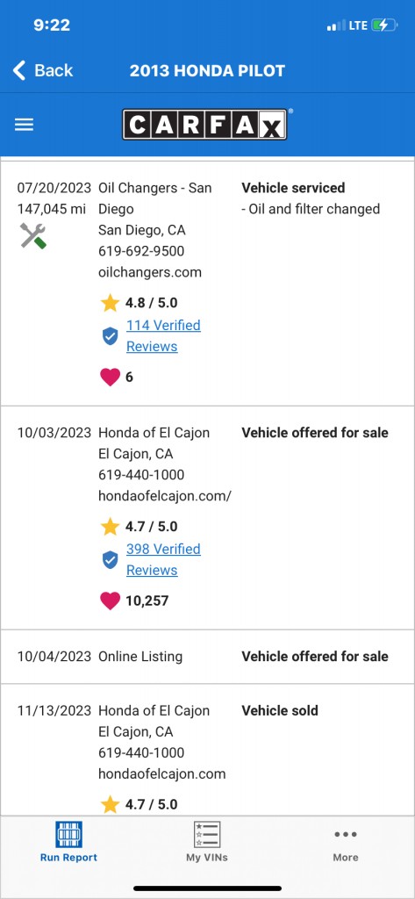
Task: Tap the shield next to 114 Verified Reviews
Action: (110, 336)
